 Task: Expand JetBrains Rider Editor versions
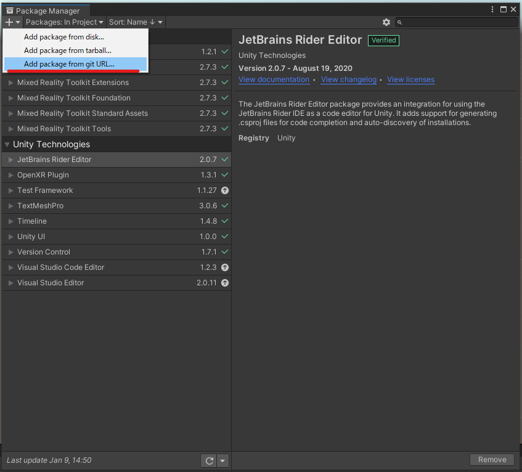tap(10, 160)
